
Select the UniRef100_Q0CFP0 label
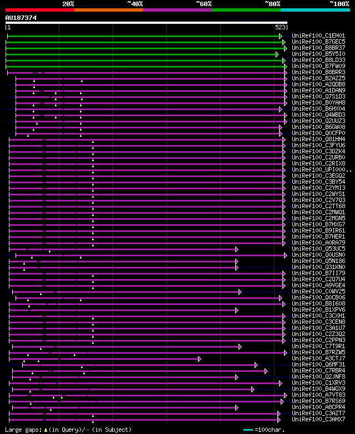pyautogui.click(x=318, y=133)
